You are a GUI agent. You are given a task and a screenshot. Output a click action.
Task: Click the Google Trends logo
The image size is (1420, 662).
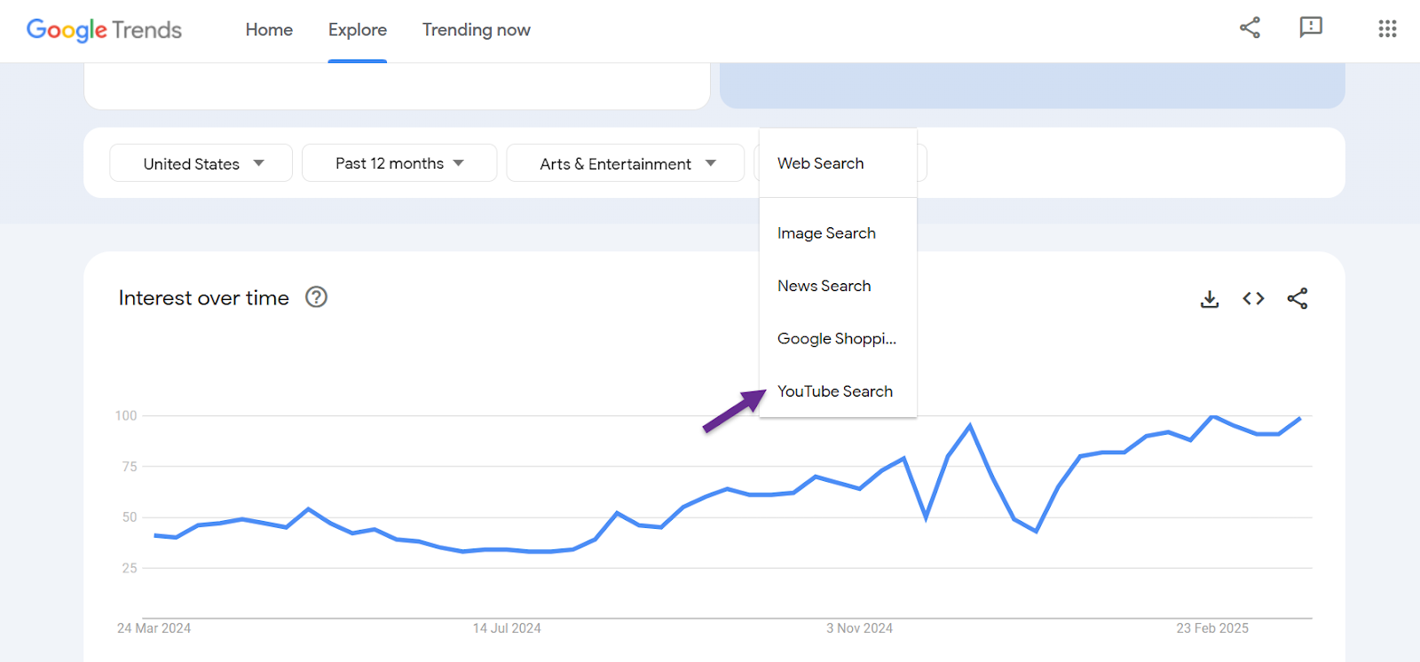pos(104,30)
